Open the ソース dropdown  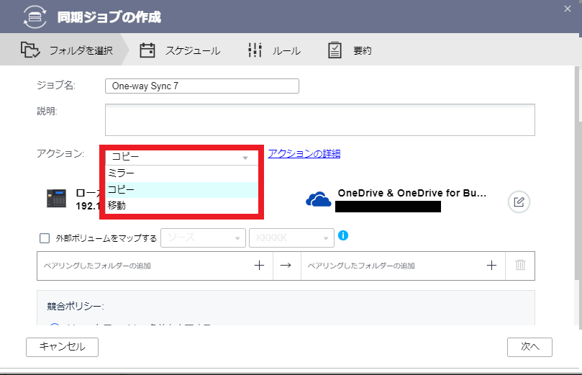203,238
